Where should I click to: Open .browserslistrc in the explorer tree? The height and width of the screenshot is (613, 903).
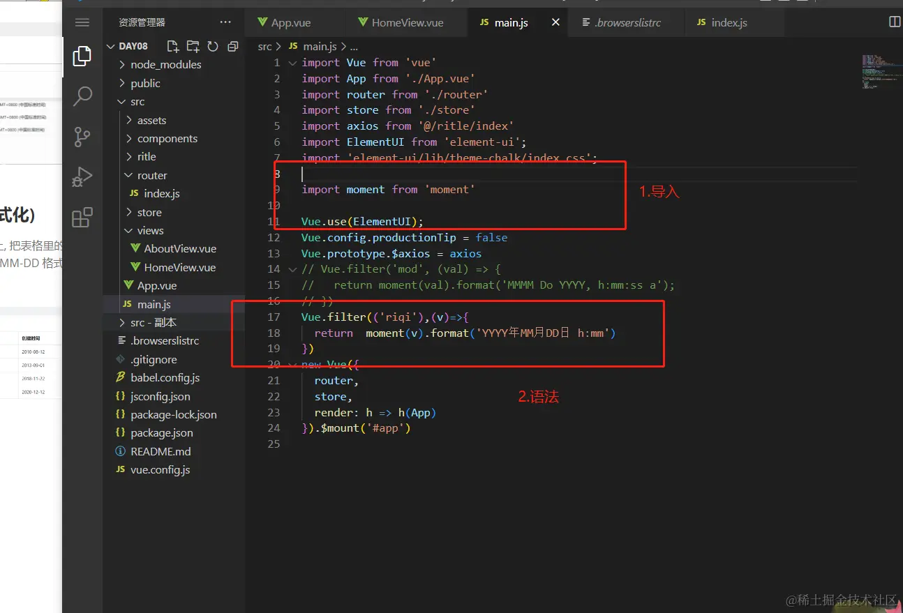tap(165, 341)
